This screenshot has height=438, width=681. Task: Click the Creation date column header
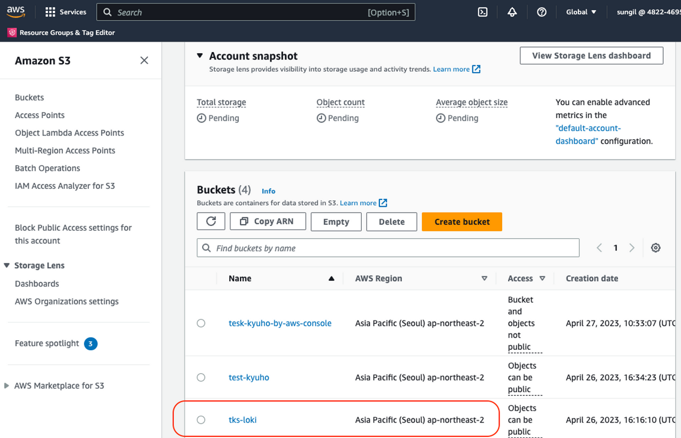[592, 279]
